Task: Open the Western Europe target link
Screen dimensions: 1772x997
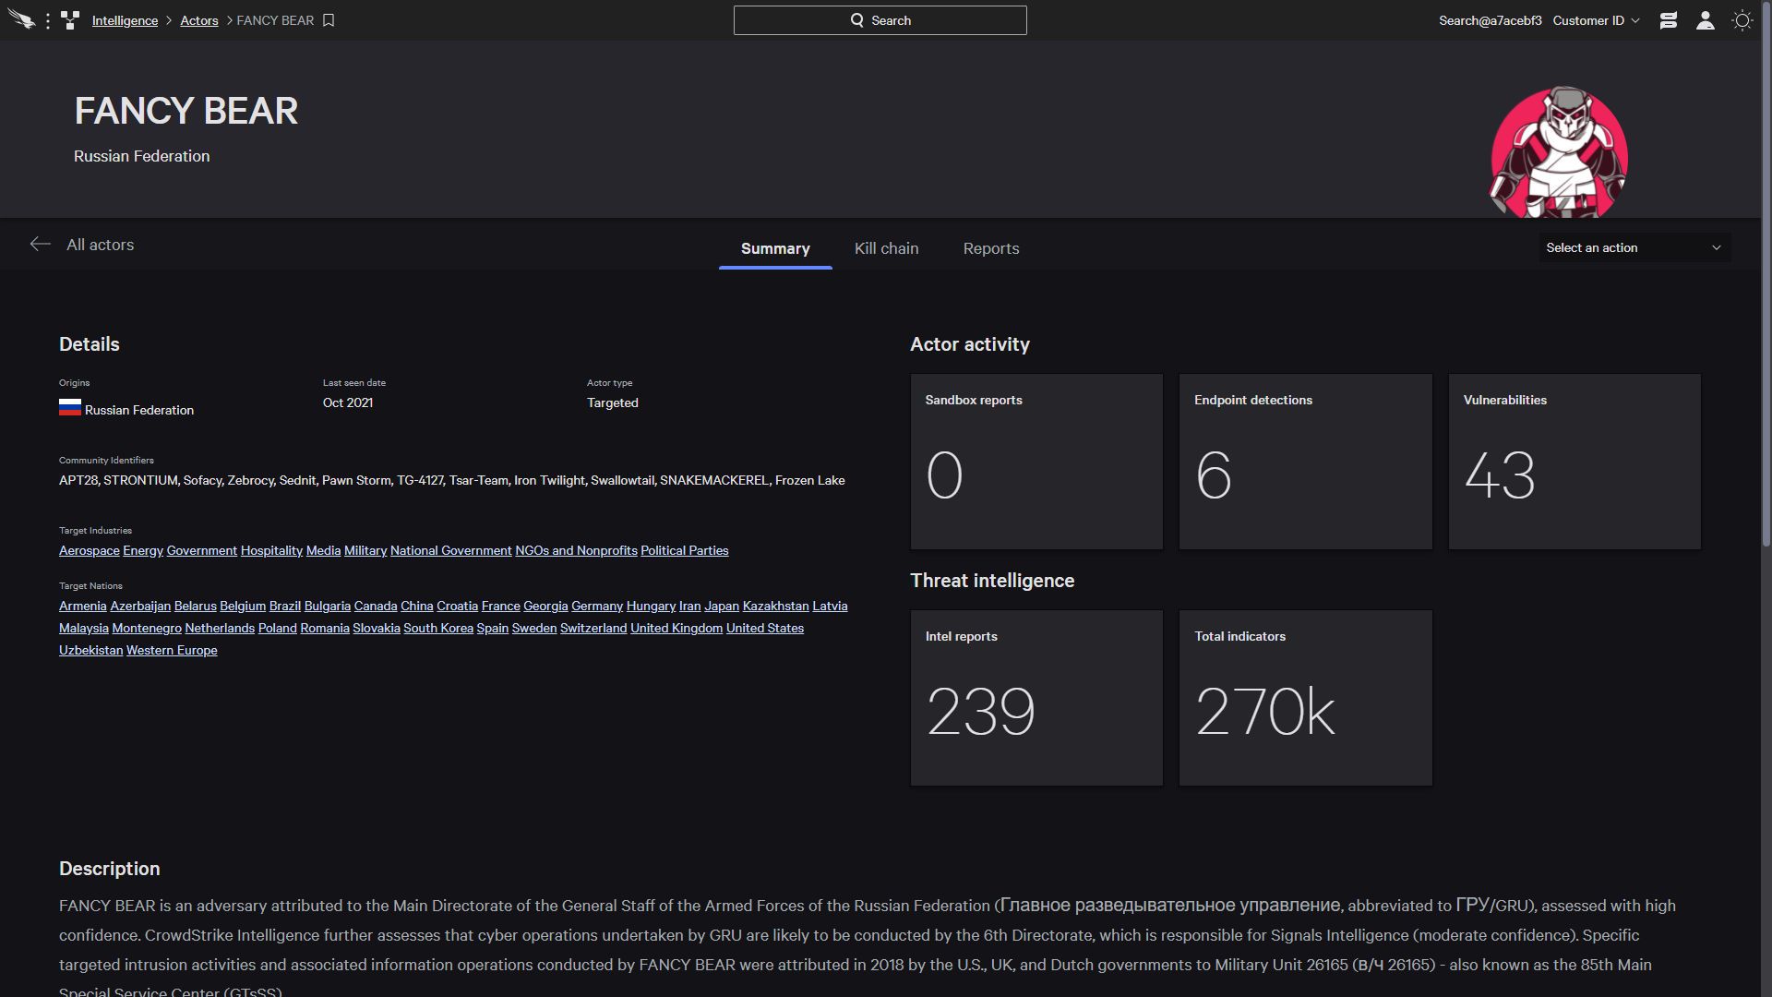Action: (172, 650)
